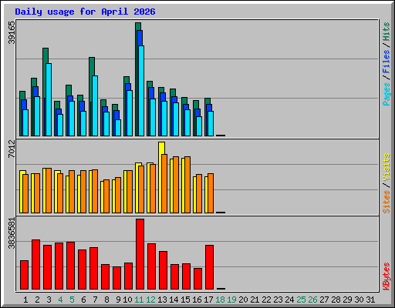Click the Visits legend label
Image resolution: width=395 pixels, height=308 pixels.
coord(387,168)
